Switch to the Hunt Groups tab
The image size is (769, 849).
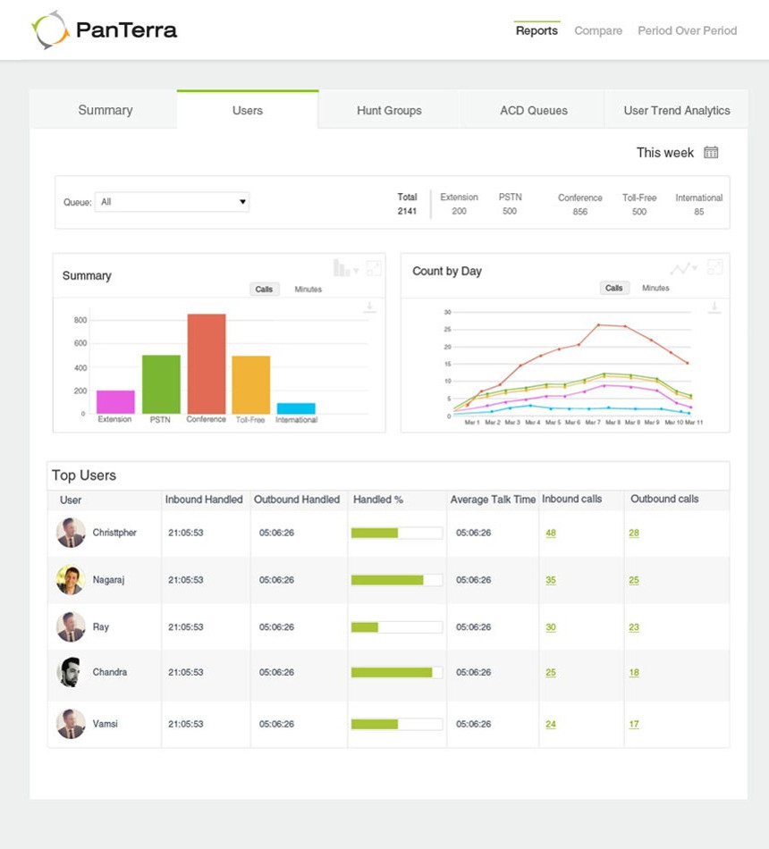pyautogui.click(x=389, y=111)
